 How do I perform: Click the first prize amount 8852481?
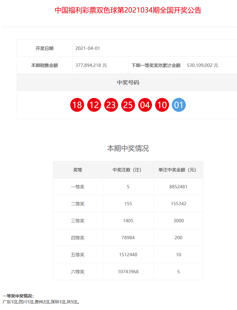178,187
